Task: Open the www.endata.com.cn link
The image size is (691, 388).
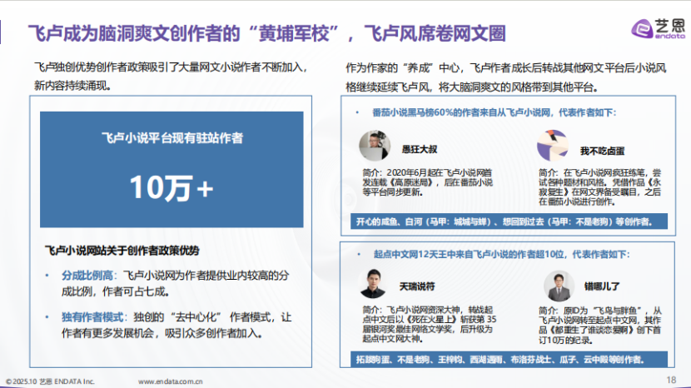Action: tap(170, 381)
